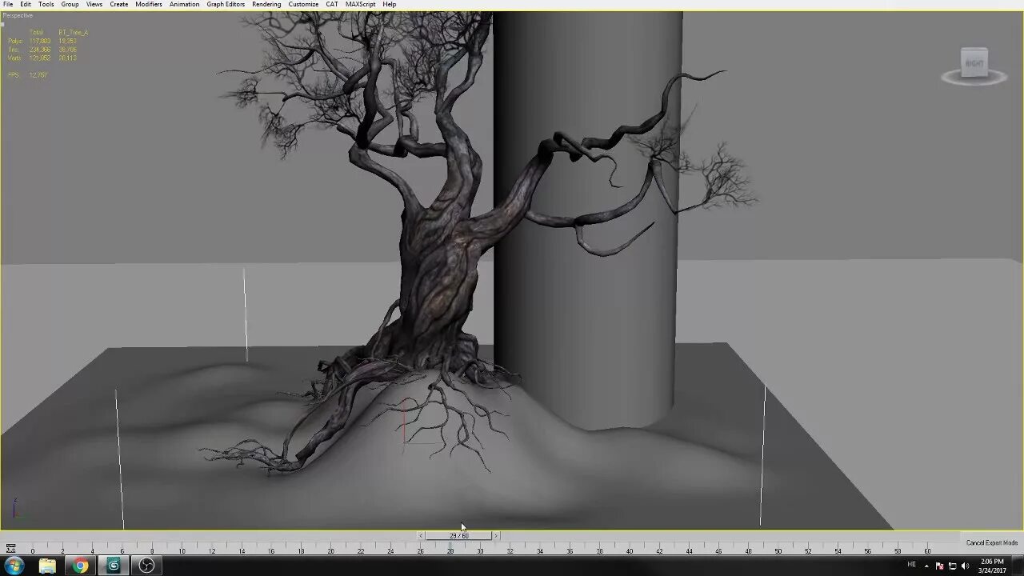Click the RT_Tree_A statistics column label
The height and width of the screenshot is (576, 1024).
(73, 33)
